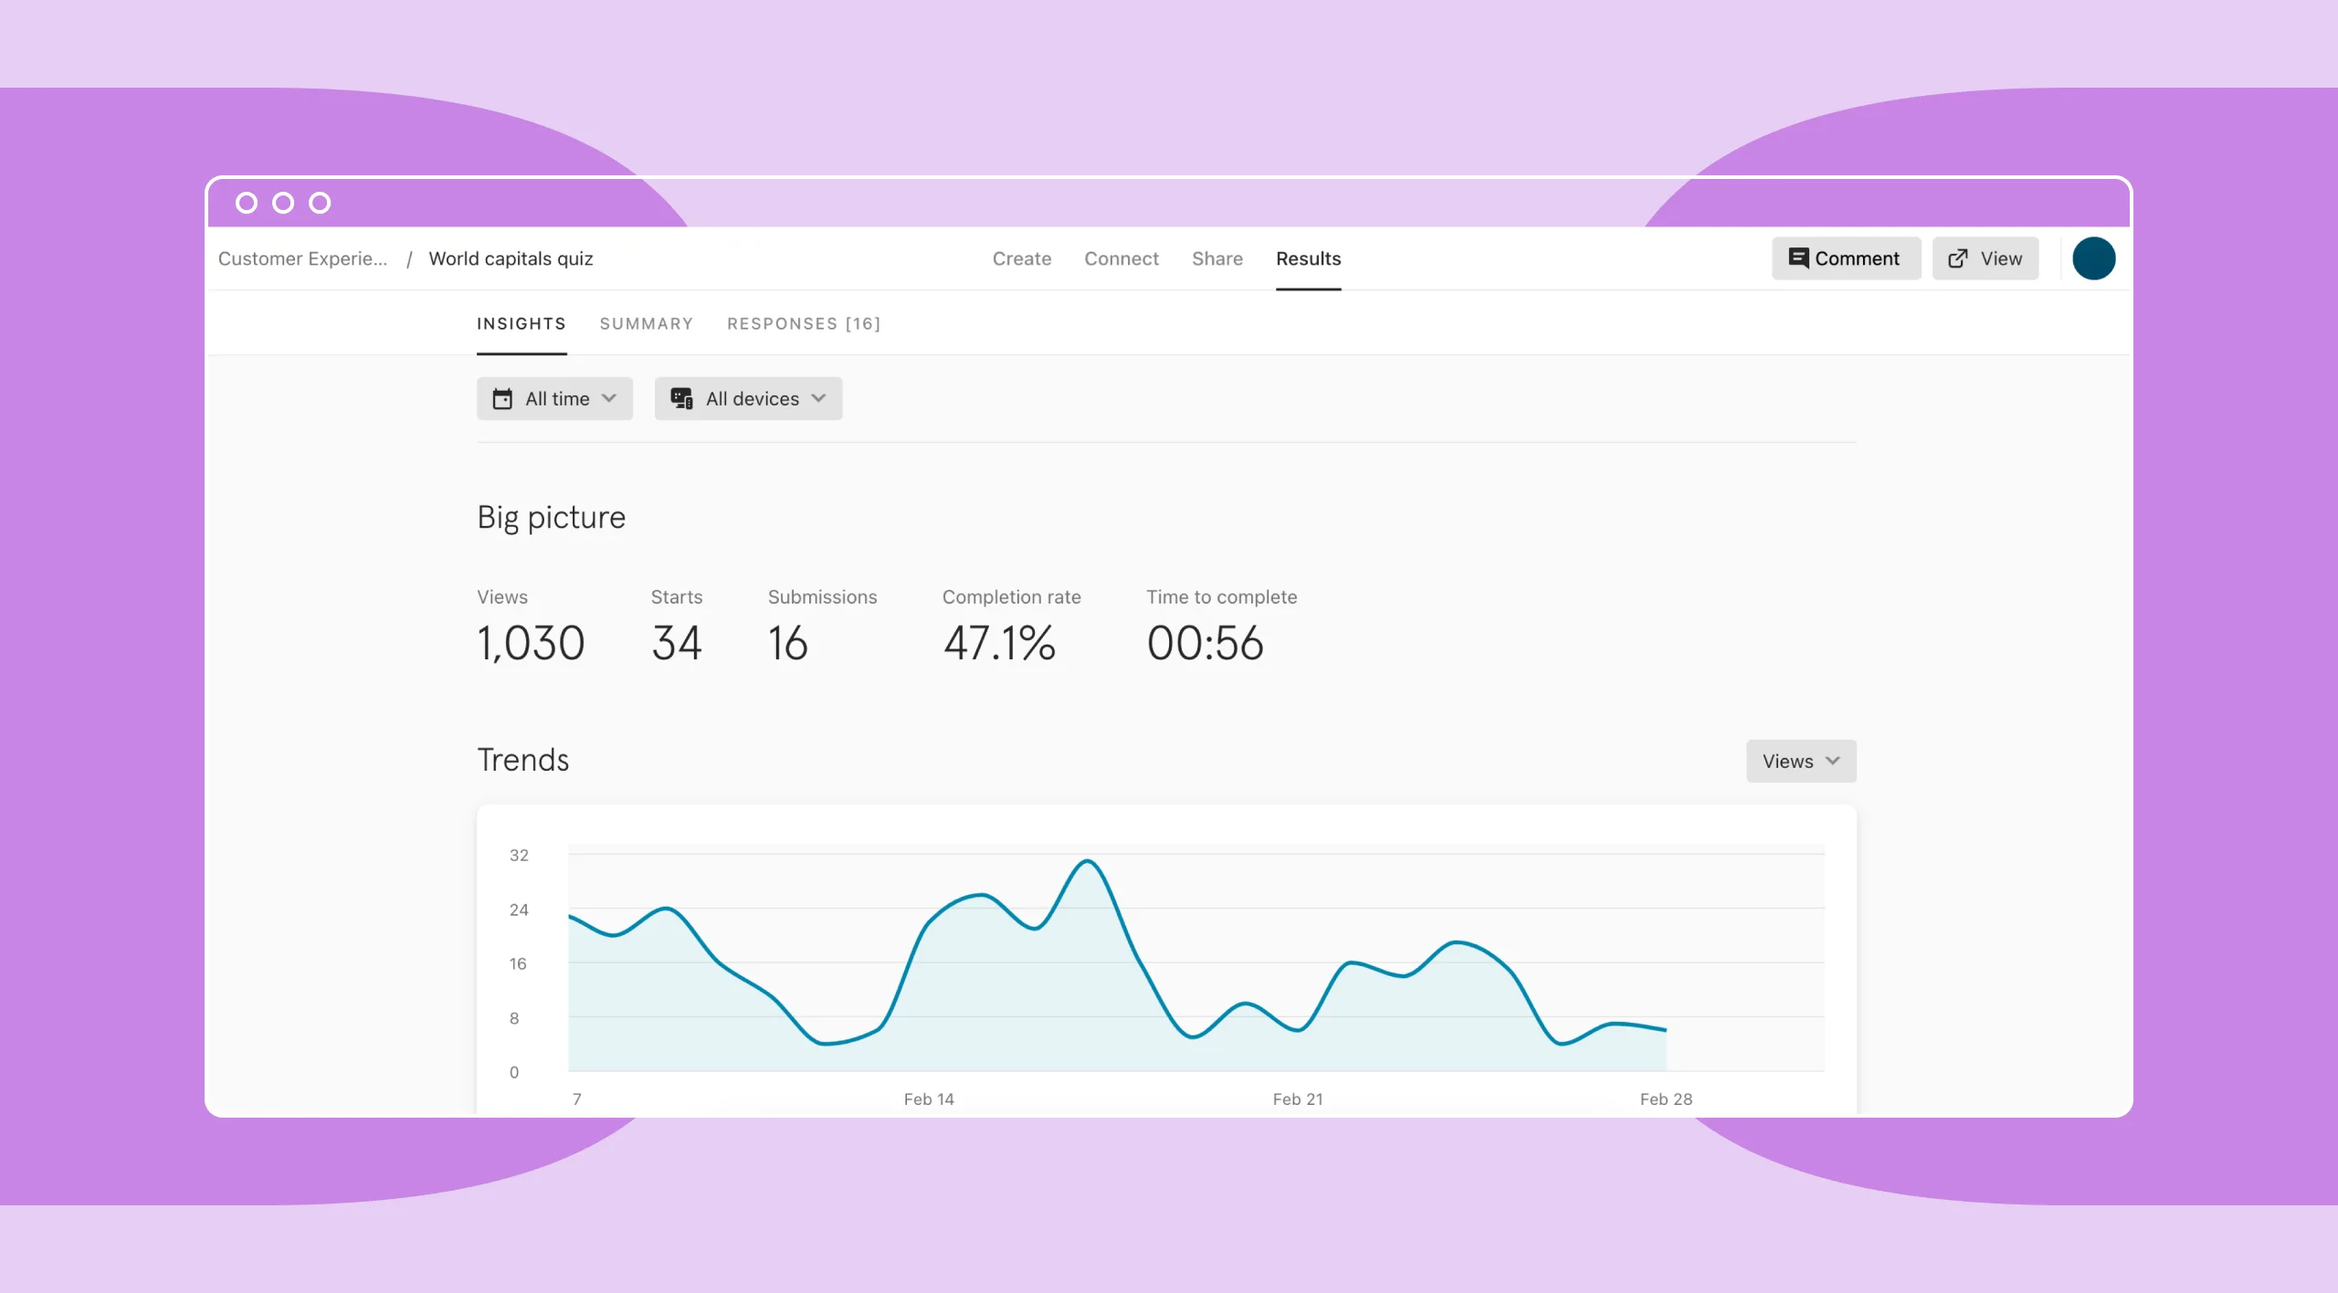Click the third window control circle
2338x1293 pixels.
[320, 203]
